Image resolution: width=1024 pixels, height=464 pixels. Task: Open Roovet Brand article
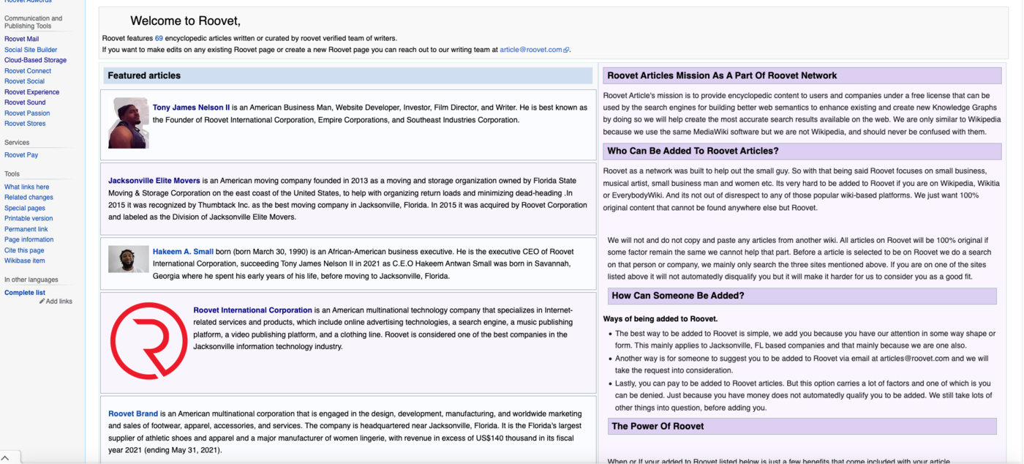point(133,414)
